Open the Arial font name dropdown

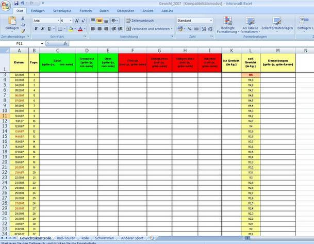point(58,21)
